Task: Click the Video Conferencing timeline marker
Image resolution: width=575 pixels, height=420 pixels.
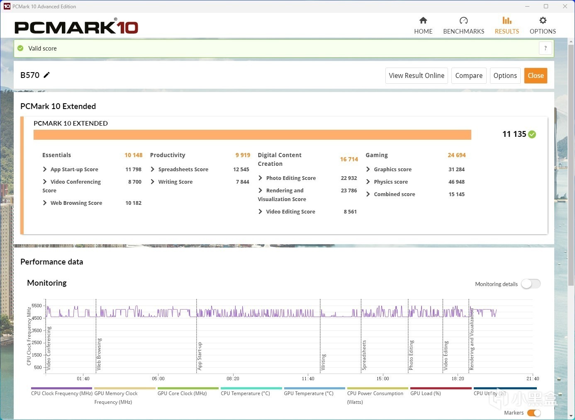Action: click(x=49, y=348)
